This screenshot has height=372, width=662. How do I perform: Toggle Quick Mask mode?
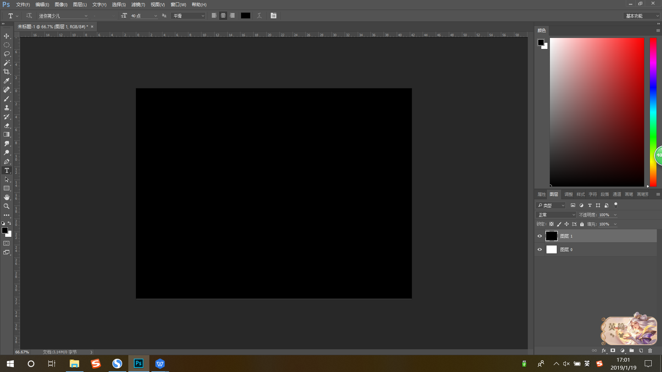click(7, 243)
